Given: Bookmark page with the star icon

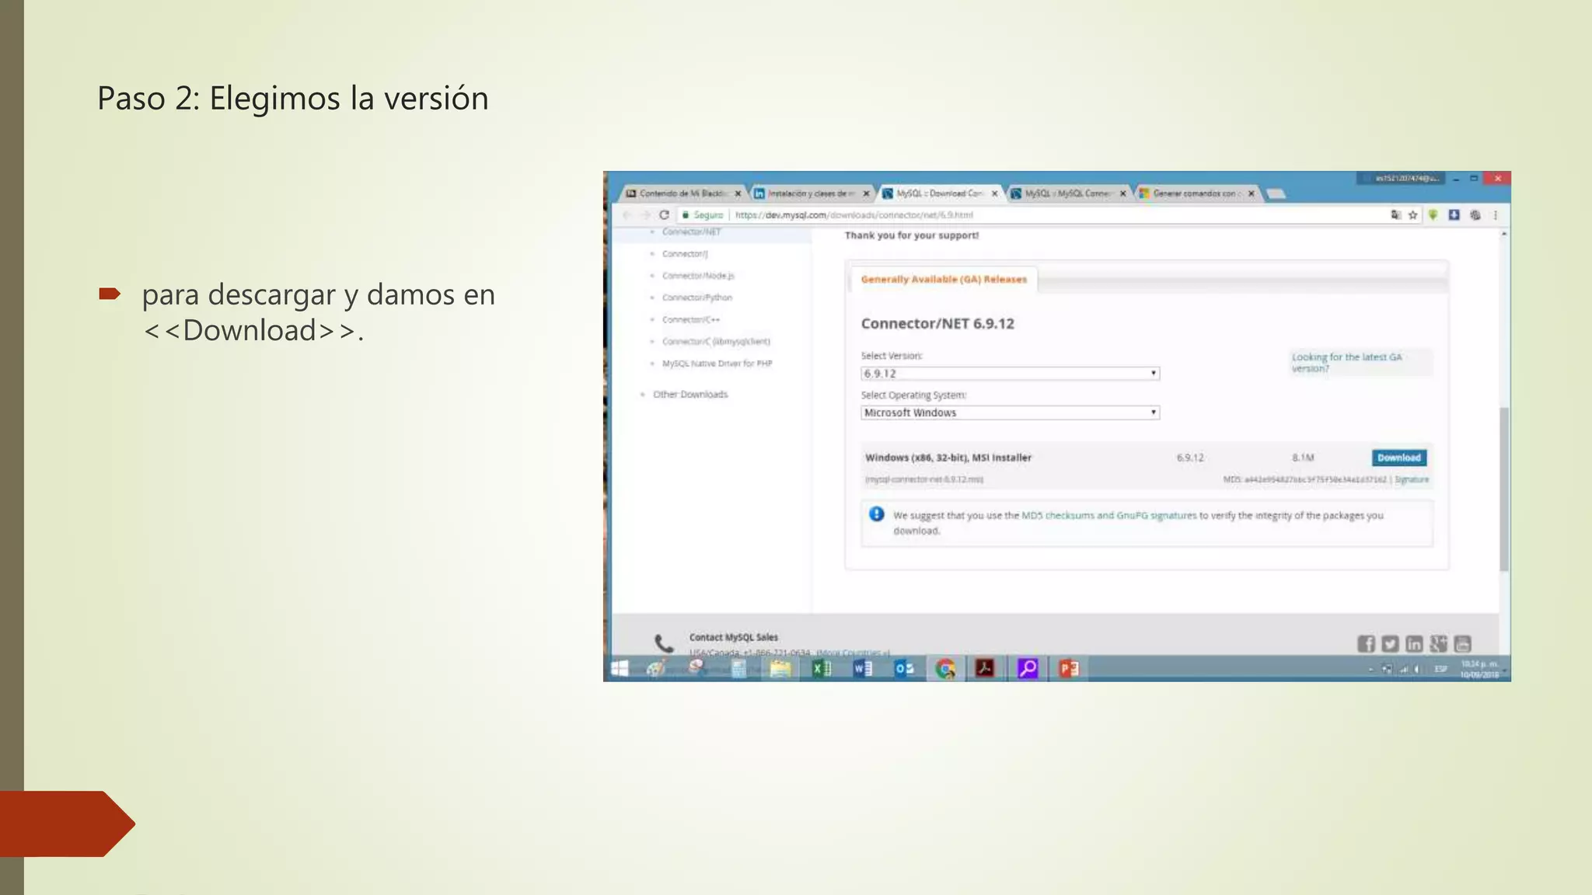Looking at the screenshot, I should point(1412,215).
